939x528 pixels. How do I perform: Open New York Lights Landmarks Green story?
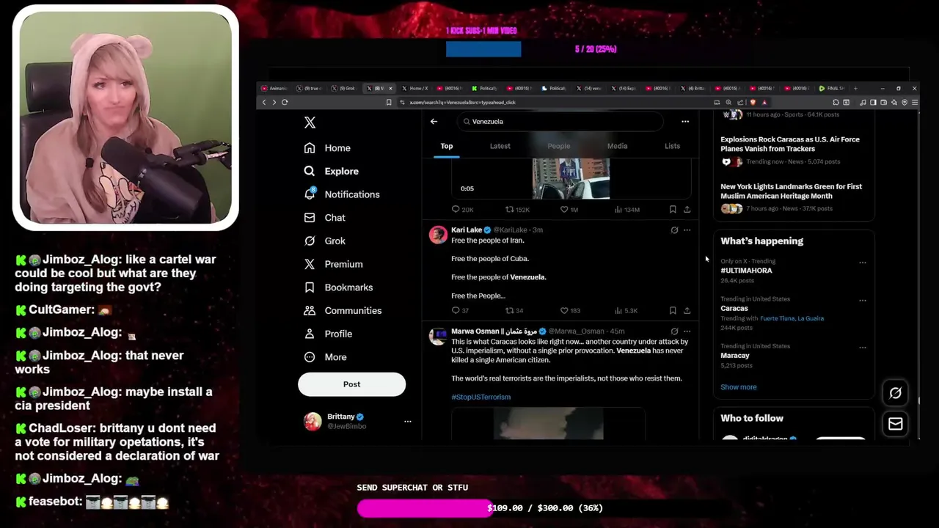click(791, 191)
